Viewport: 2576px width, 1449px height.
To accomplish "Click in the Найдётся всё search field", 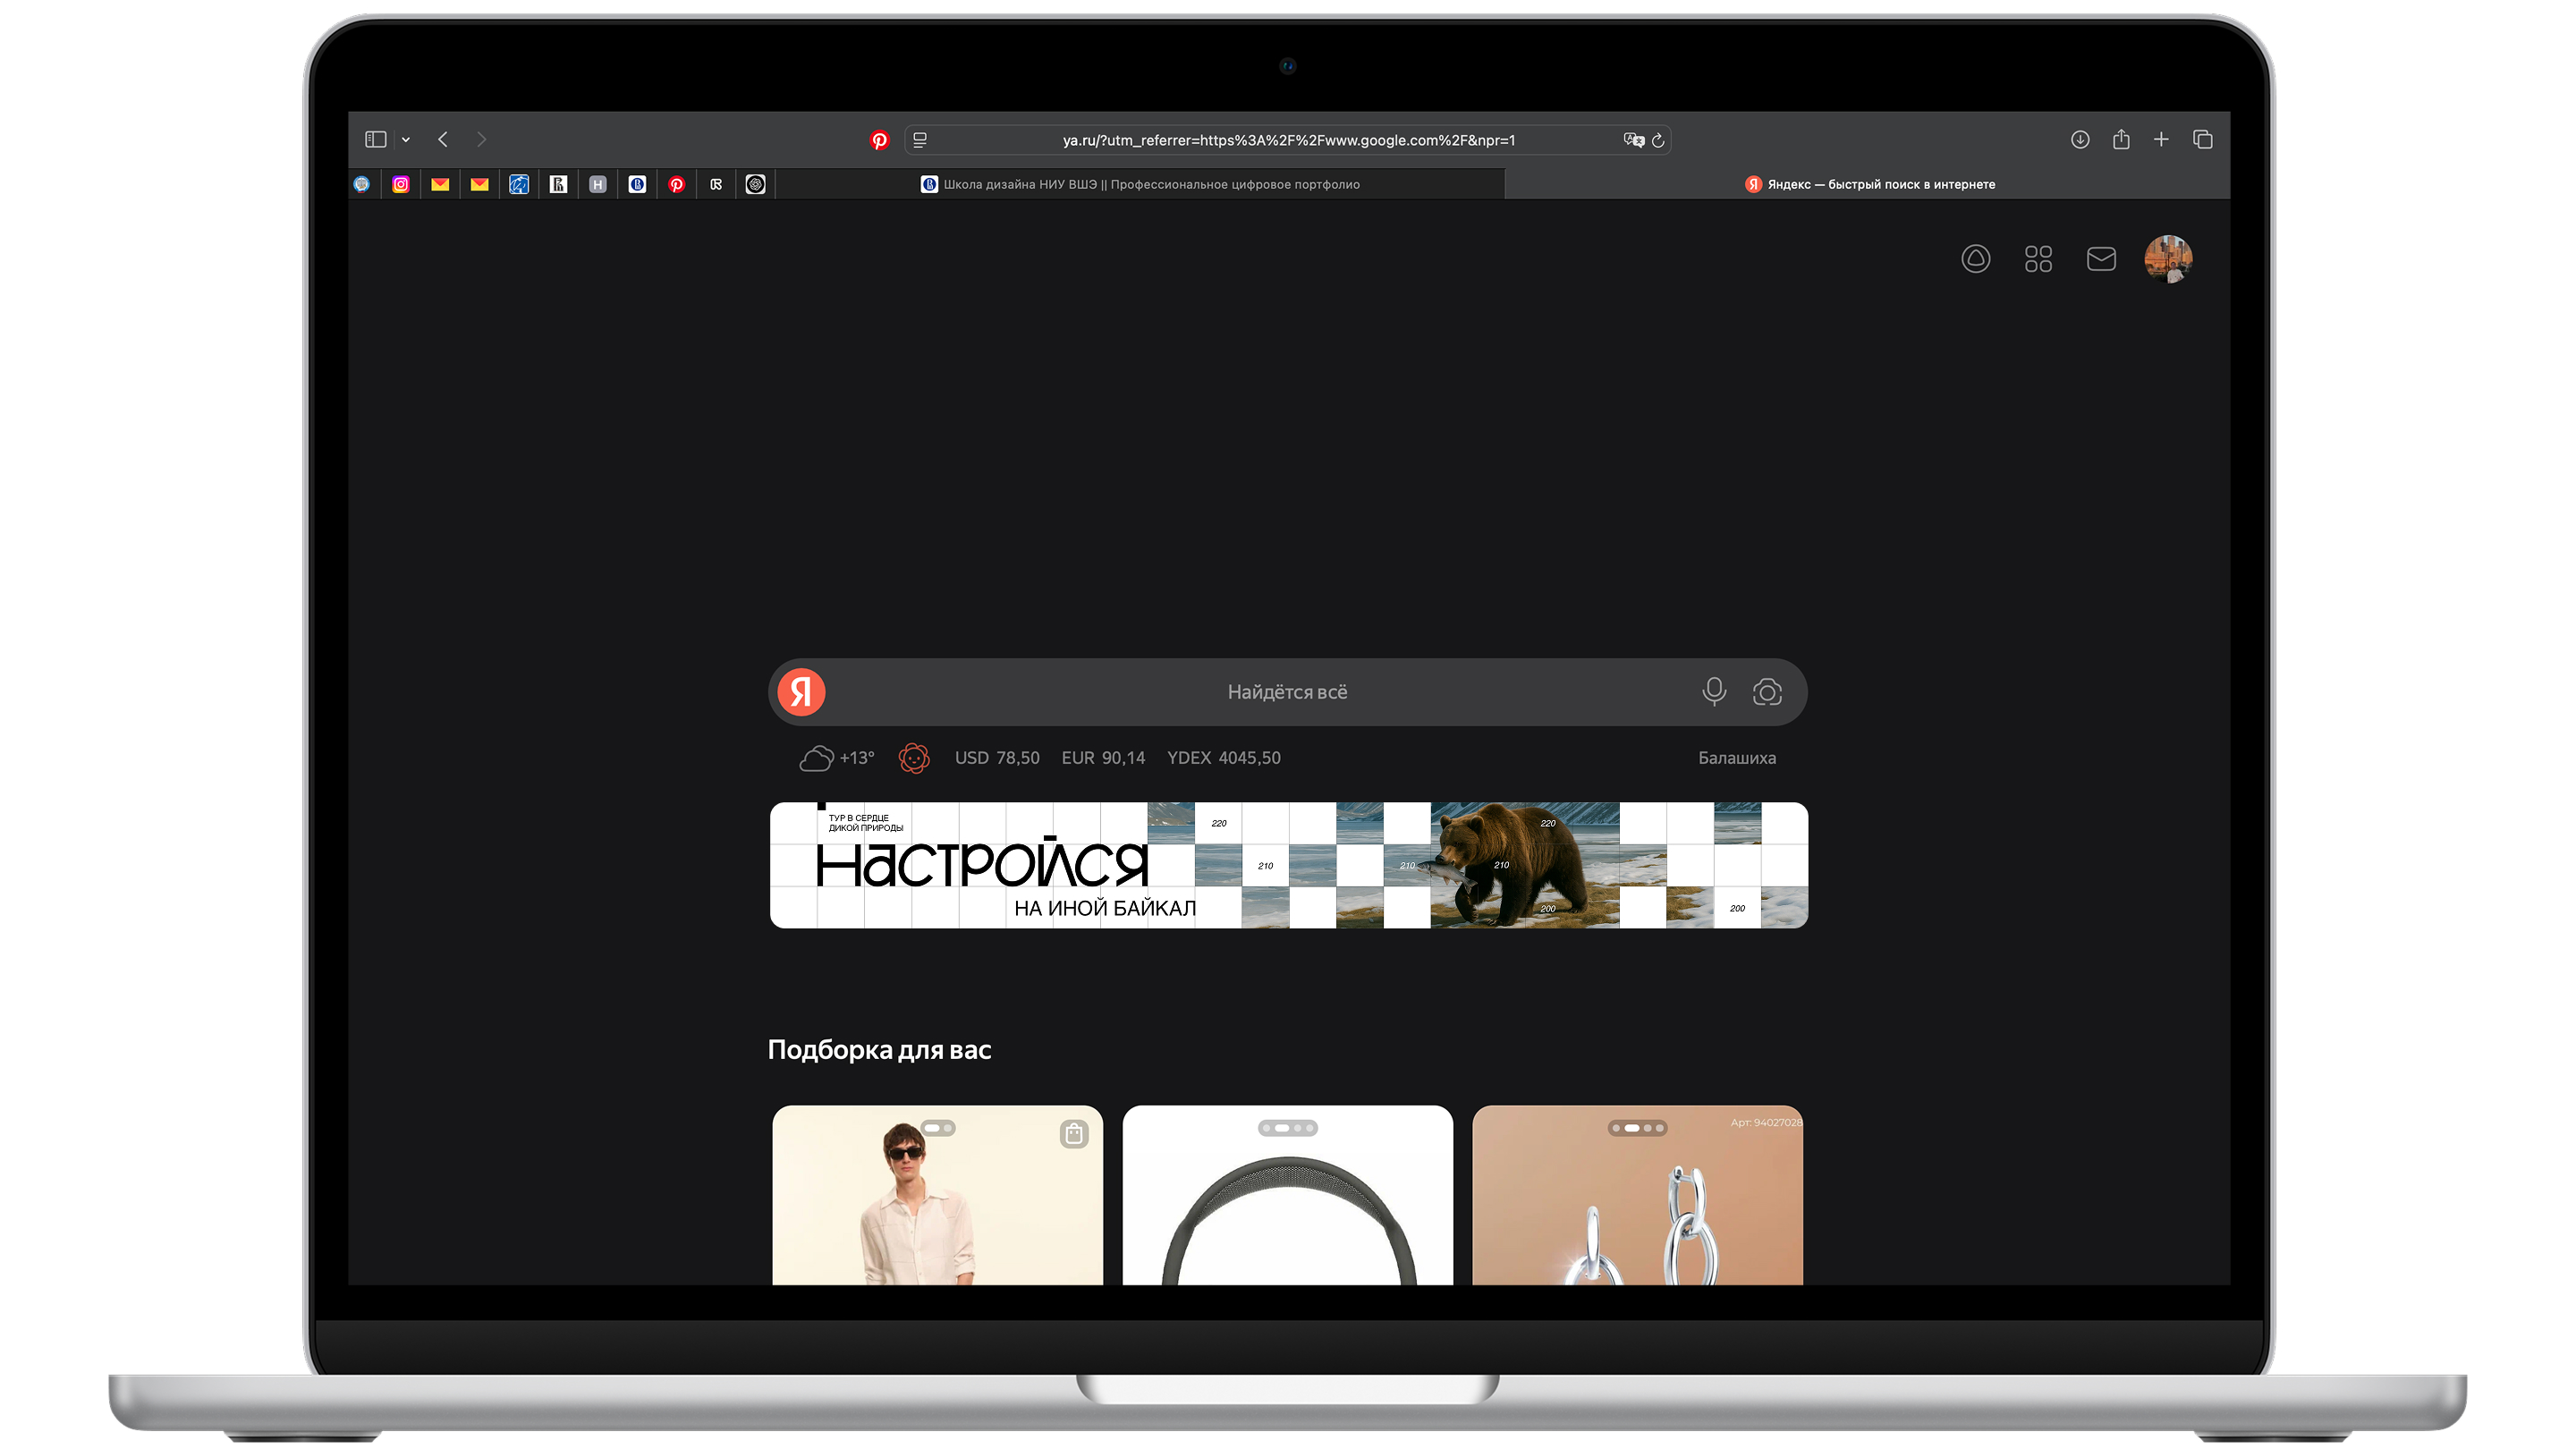I will coord(1286,692).
